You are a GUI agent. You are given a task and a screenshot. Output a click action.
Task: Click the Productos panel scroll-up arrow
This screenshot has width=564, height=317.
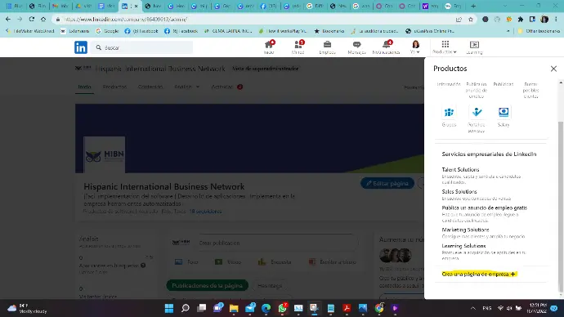point(561,83)
